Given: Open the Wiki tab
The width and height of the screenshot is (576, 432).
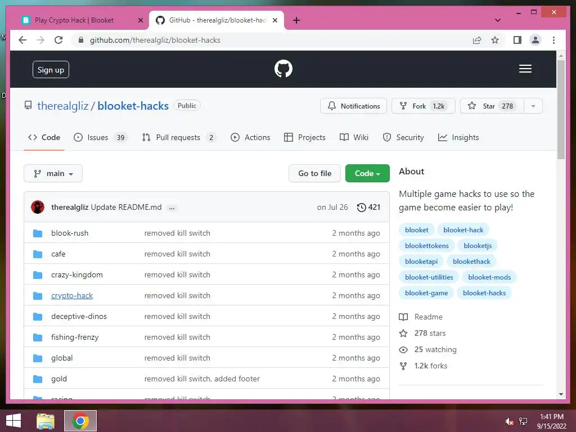Looking at the screenshot, I should point(354,137).
